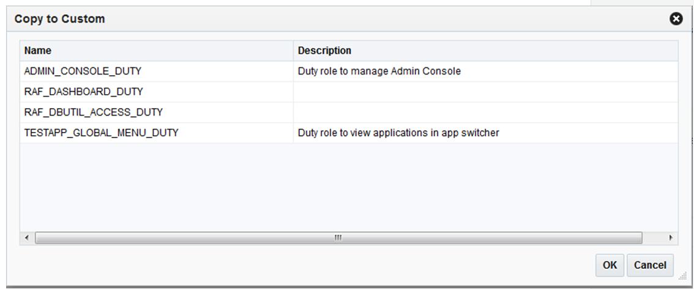Viewport: 694px width, 289px height.
Task: Sort by the Name column header
Action: (x=156, y=51)
